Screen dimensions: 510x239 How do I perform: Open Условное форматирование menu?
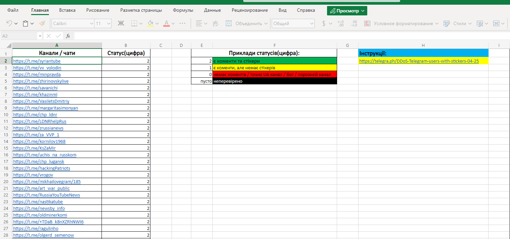401,23
